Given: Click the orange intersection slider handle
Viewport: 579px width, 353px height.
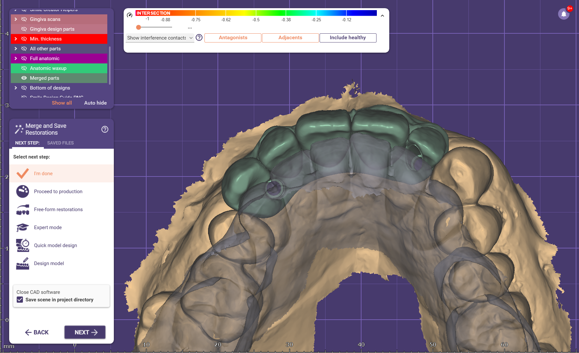Looking at the screenshot, I should (x=139, y=27).
